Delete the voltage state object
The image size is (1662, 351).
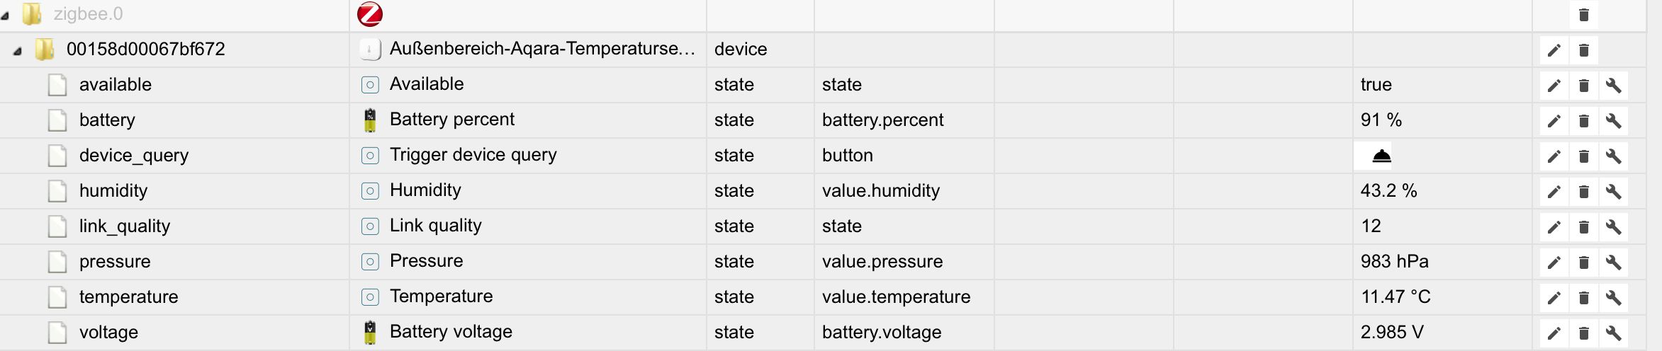(1583, 333)
